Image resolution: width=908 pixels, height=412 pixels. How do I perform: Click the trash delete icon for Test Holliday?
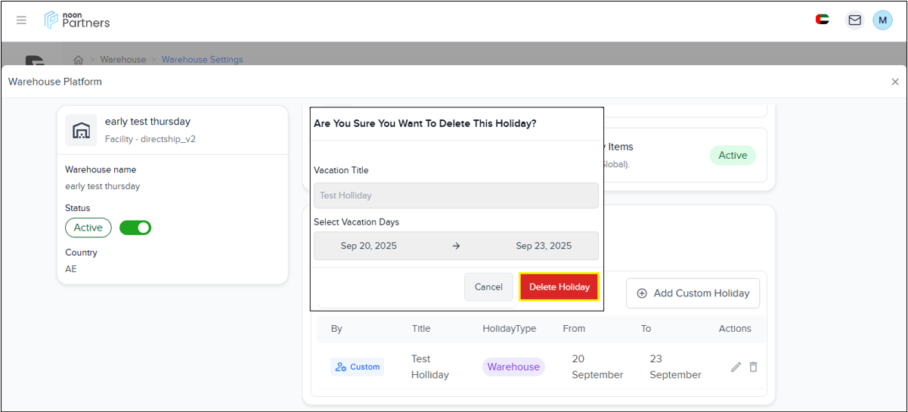tap(753, 367)
